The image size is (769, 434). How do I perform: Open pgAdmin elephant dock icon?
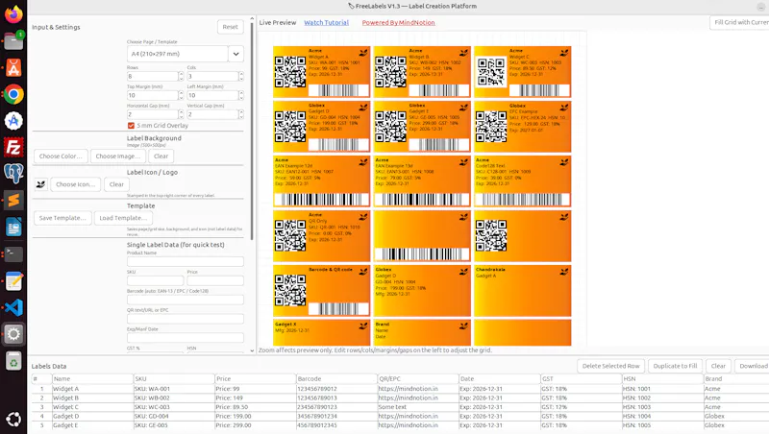tap(13, 174)
